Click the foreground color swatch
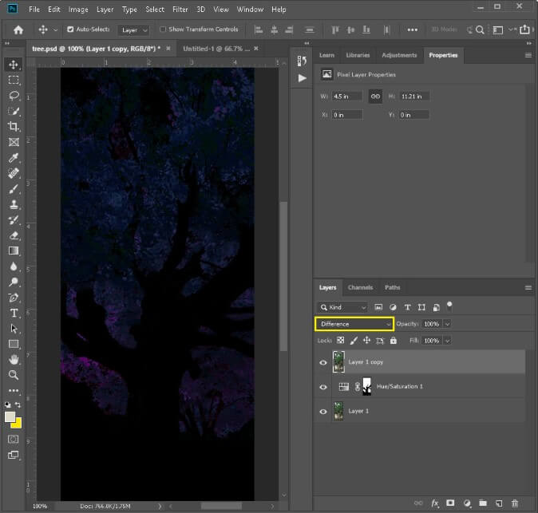Image resolution: width=538 pixels, height=513 pixels. (x=10, y=416)
